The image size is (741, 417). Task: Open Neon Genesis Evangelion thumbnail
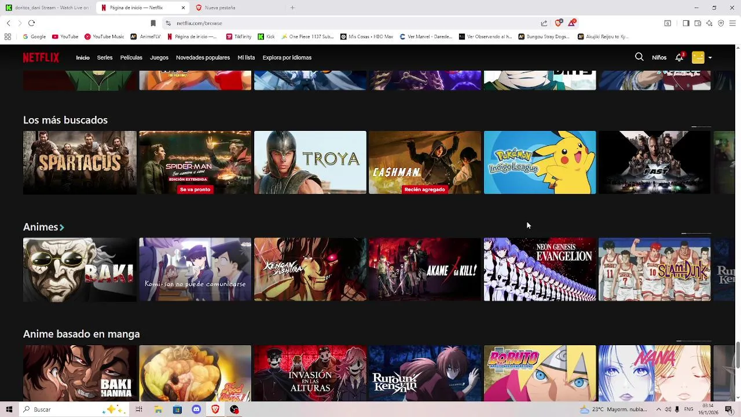click(540, 269)
